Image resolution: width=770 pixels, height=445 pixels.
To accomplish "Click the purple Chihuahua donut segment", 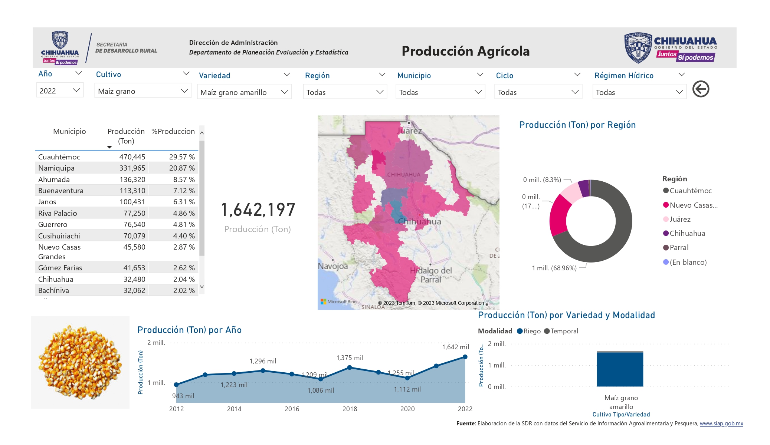I will click(584, 188).
